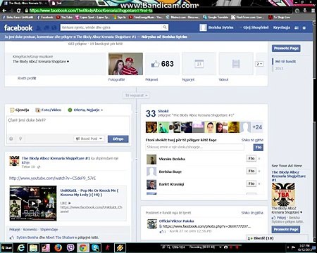Open the YouTube bookmark
This screenshot has height=253, width=317.
point(64,18)
